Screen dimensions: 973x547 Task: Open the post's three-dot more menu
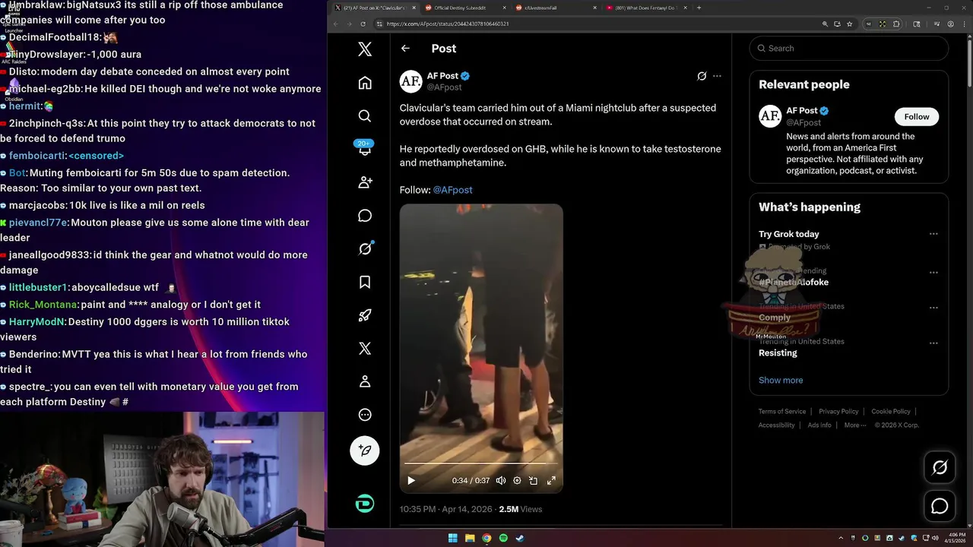717,76
